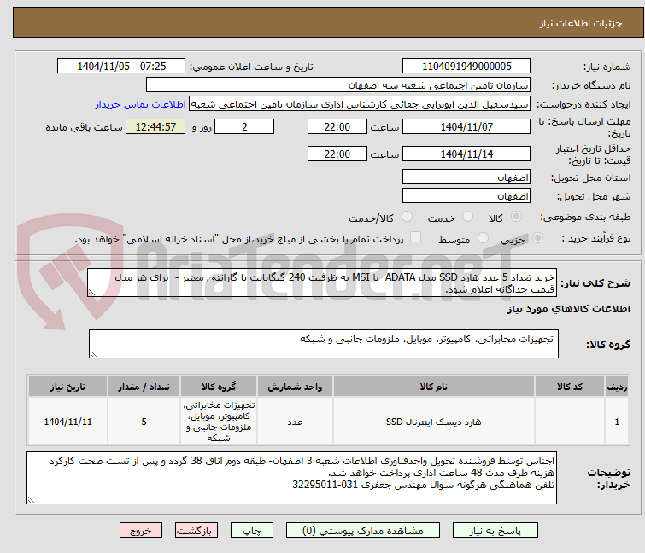645x553 pixels.
Task: Click remaining days field showing 2
Action: 244,126
